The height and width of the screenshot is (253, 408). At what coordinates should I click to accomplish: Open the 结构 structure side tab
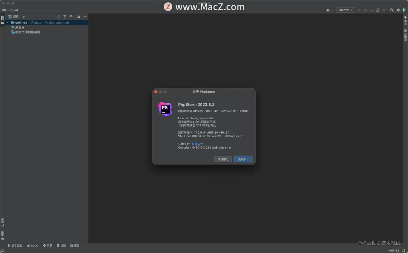pyautogui.click(x=2, y=222)
